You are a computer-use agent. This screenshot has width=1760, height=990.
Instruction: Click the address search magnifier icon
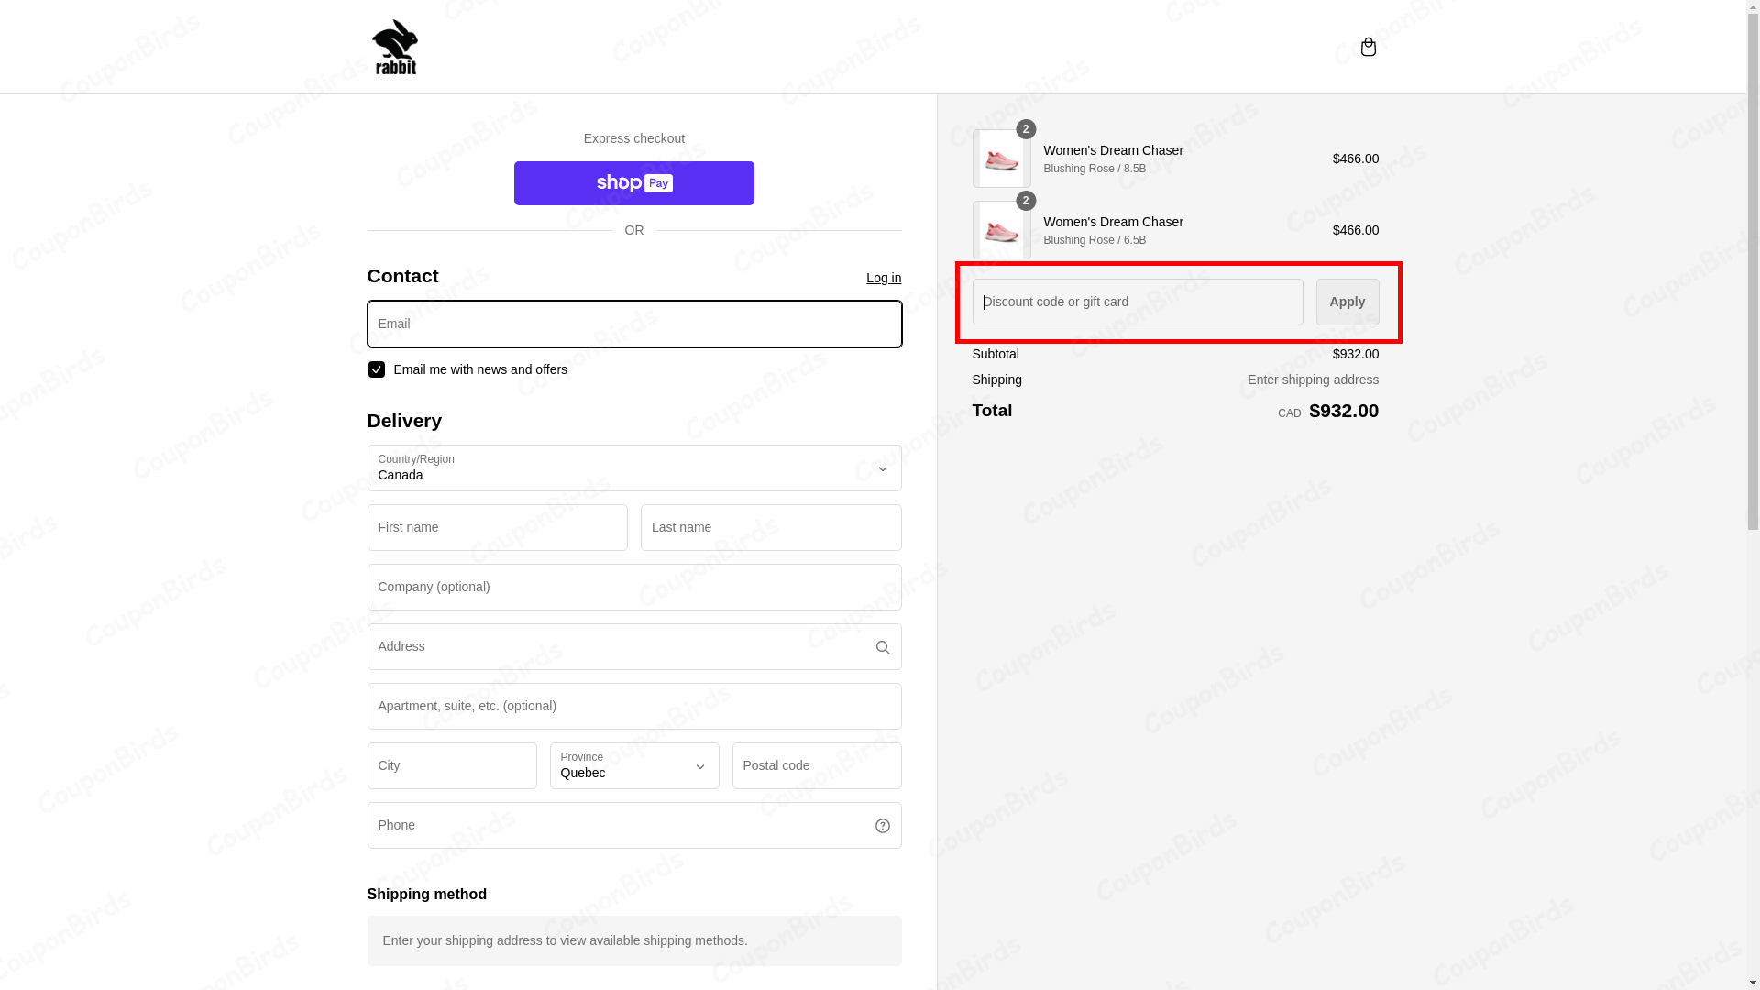(x=882, y=647)
